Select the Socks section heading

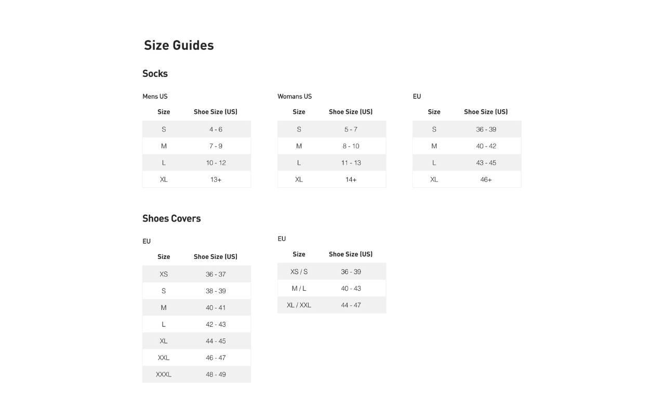155,73
